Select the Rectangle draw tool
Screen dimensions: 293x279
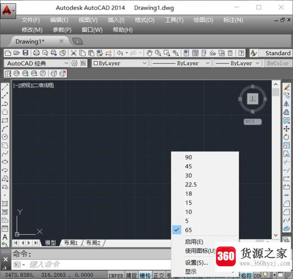pyautogui.click(x=5, y=120)
